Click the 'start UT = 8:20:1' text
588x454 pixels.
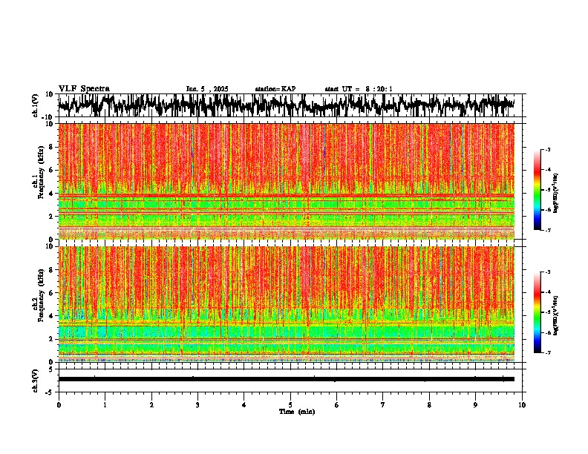[x=359, y=89]
